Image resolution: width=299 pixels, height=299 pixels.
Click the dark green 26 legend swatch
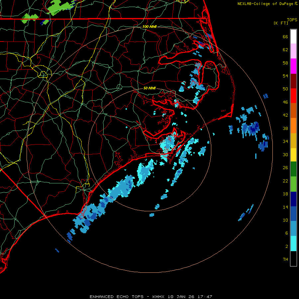point(293,169)
